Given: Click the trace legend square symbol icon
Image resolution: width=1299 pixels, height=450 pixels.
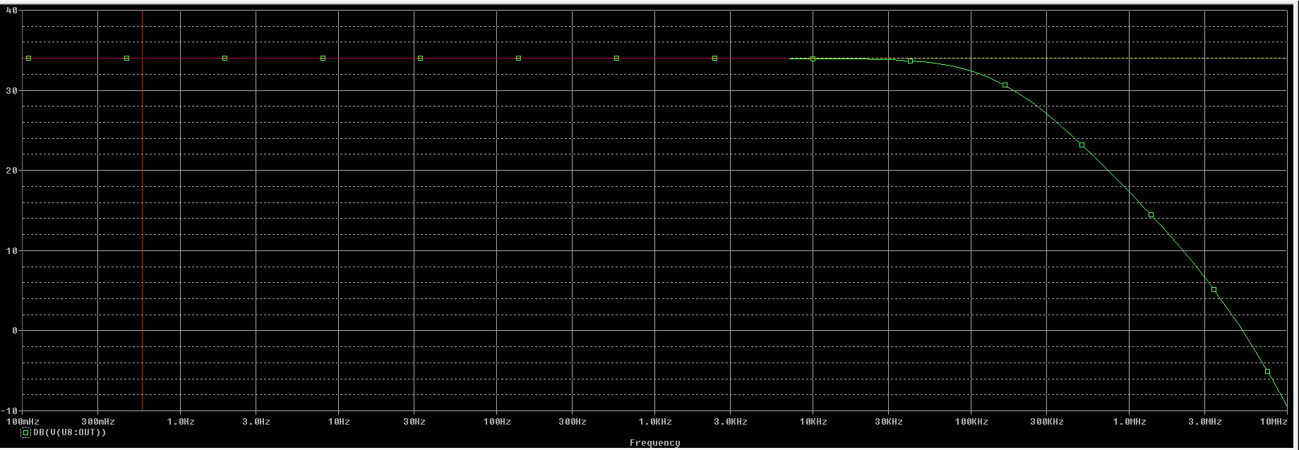Looking at the screenshot, I should 25,433.
